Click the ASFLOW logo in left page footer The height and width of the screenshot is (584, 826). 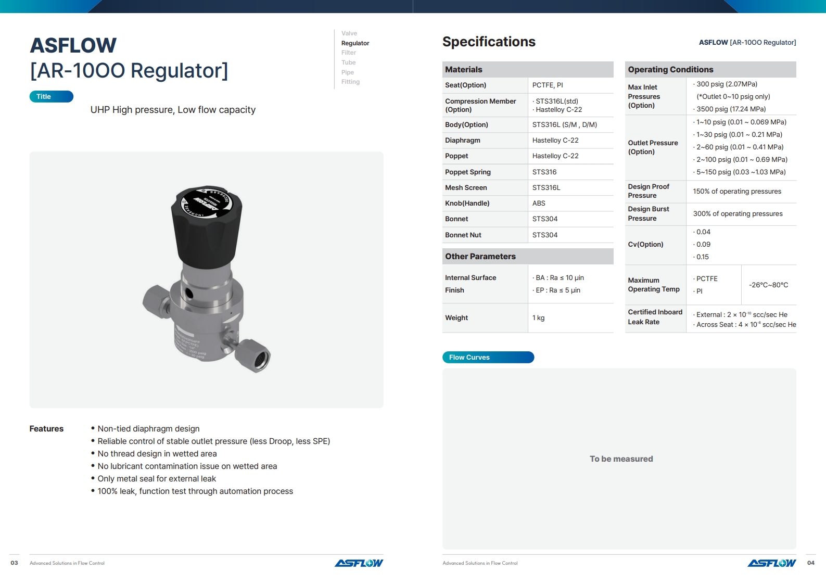[x=358, y=563]
